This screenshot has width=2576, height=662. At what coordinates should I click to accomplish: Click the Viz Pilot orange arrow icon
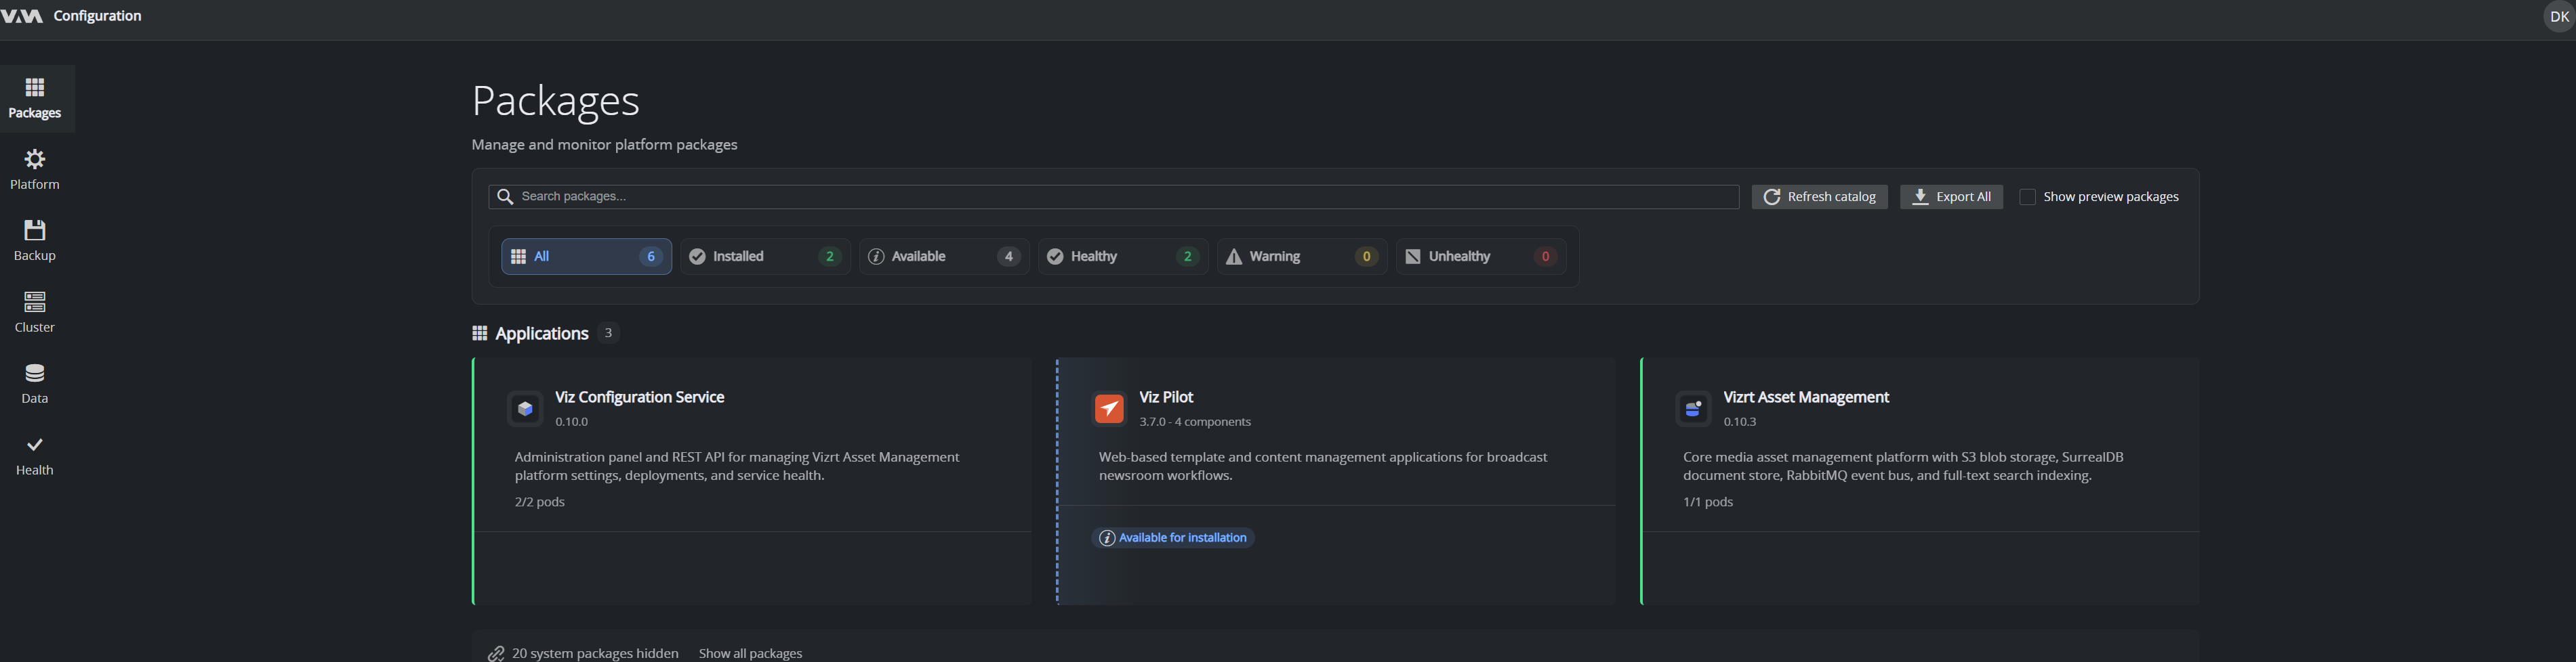(1109, 408)
